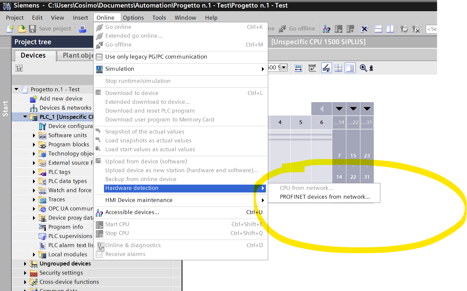
Task: Collapse the Progetto n.1 - Test project node
Action: pyautogui.click(x=16, y=89)
